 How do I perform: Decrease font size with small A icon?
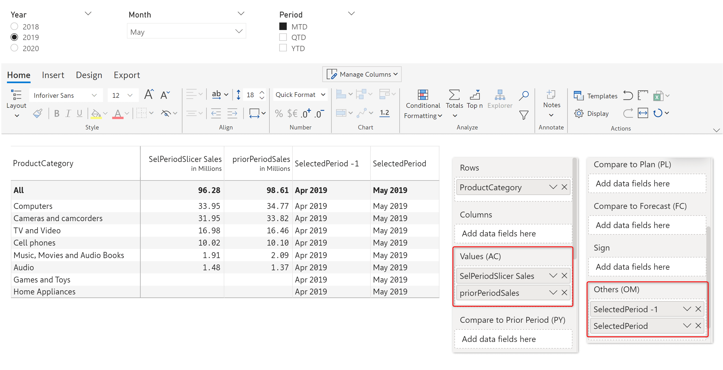point(165,95)
